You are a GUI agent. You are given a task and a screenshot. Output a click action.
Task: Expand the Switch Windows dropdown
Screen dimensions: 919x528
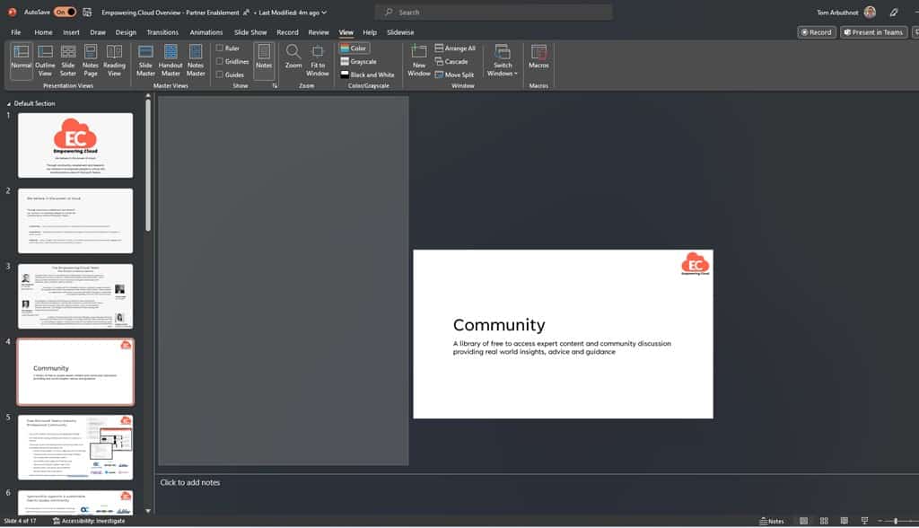(503, 61)
